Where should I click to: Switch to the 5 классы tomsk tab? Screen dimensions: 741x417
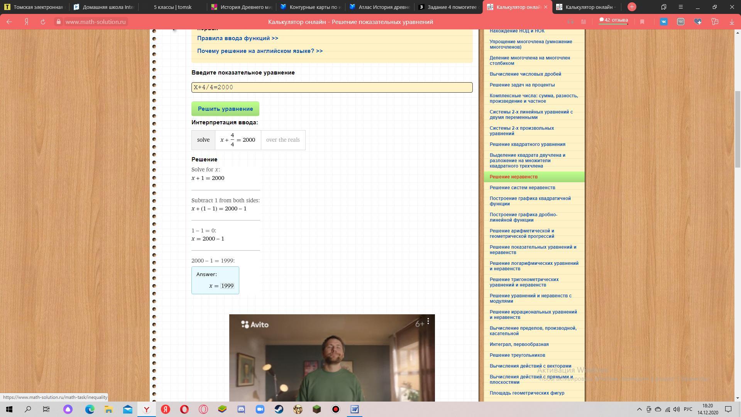tap(173, 7)
